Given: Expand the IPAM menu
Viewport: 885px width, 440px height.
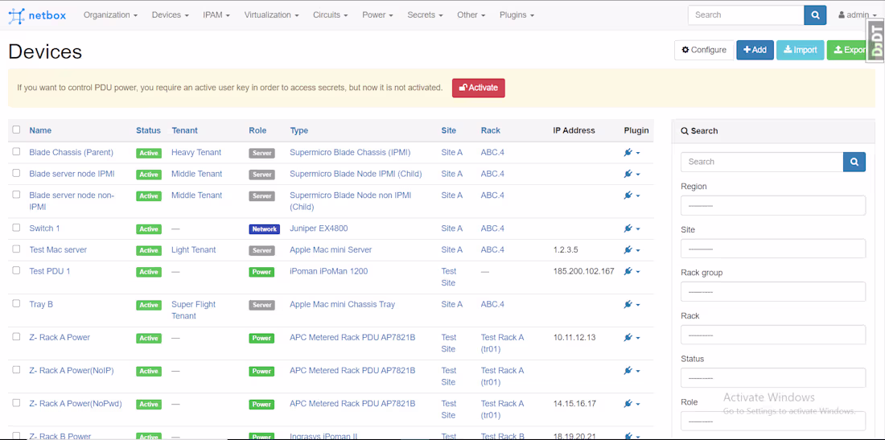Looking at the screenshot, I should (x=216, y=15).
